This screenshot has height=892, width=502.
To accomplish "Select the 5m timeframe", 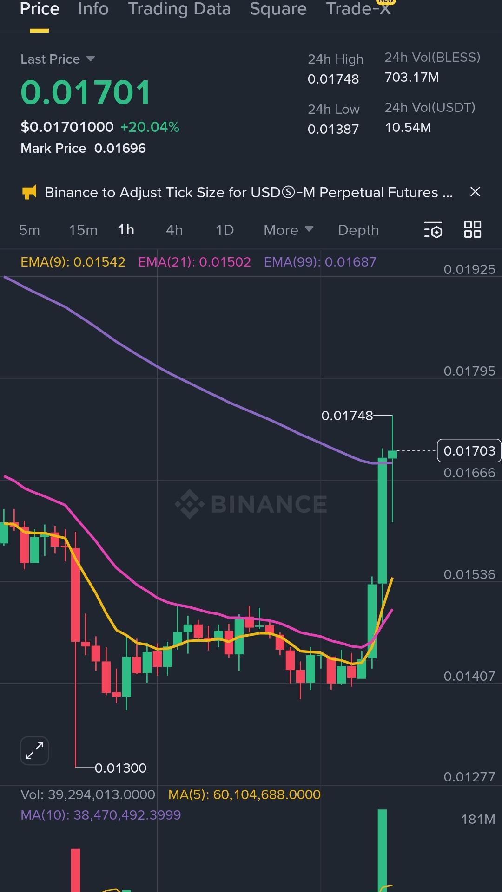I will click(29, 230).
